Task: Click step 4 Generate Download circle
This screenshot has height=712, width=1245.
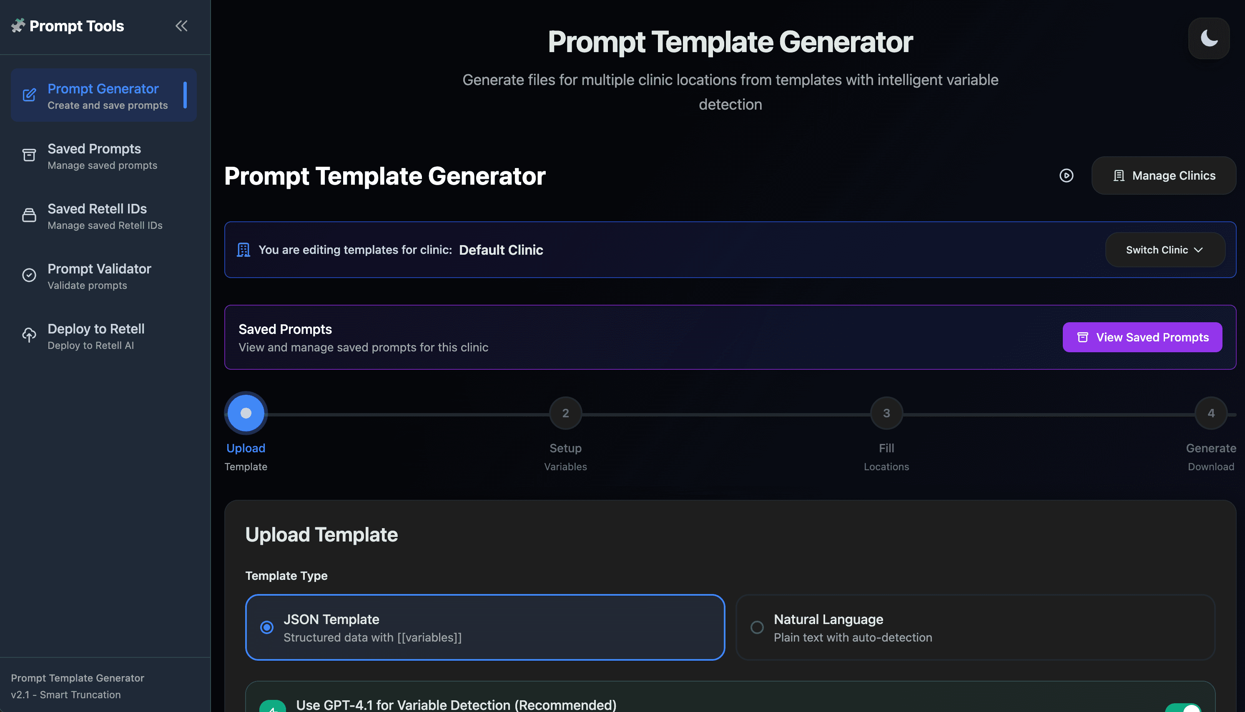Action: pyautogui.click(x=1211, y=413)
